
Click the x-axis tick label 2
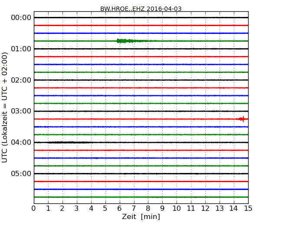[x=62, y=209]
